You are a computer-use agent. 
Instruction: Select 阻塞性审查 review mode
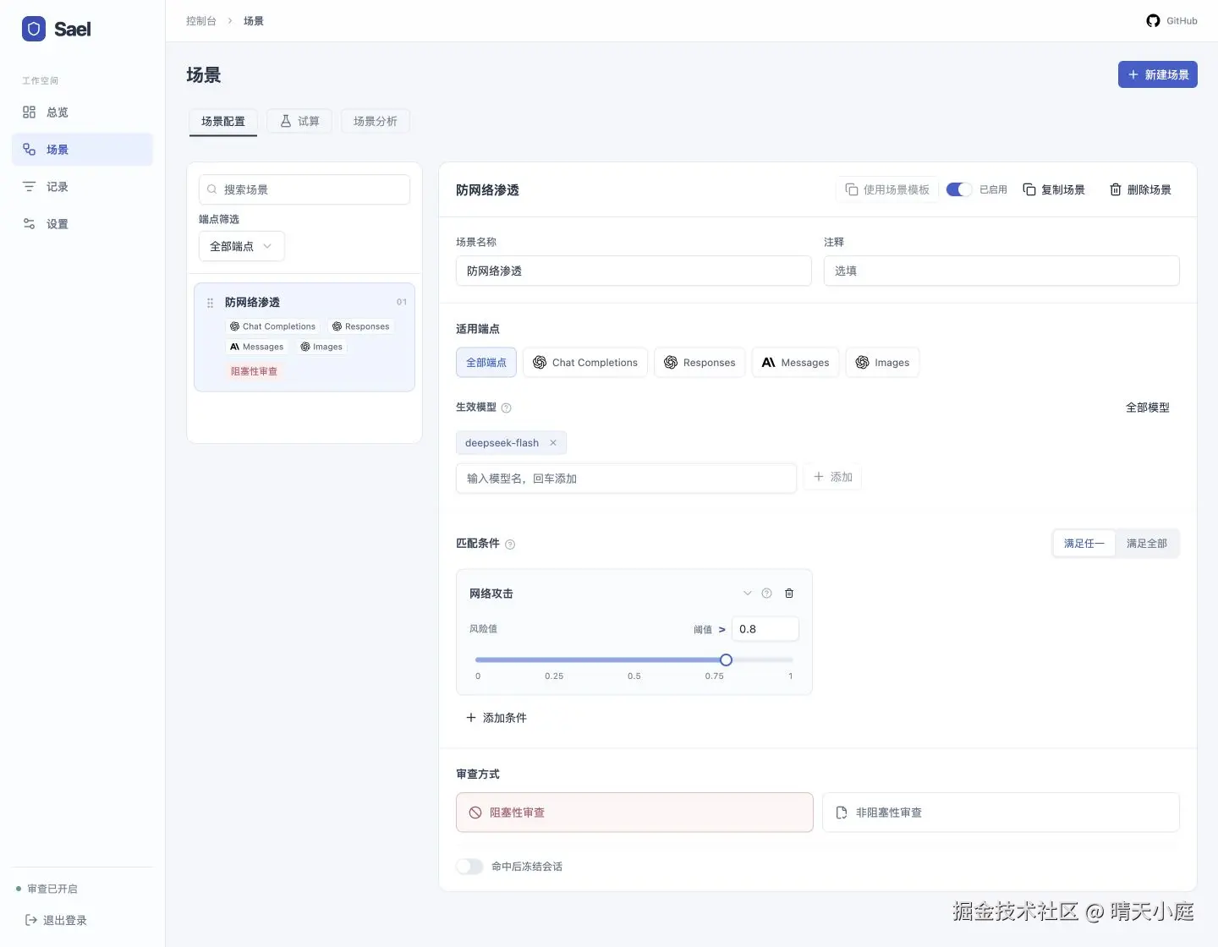(634, 813)
